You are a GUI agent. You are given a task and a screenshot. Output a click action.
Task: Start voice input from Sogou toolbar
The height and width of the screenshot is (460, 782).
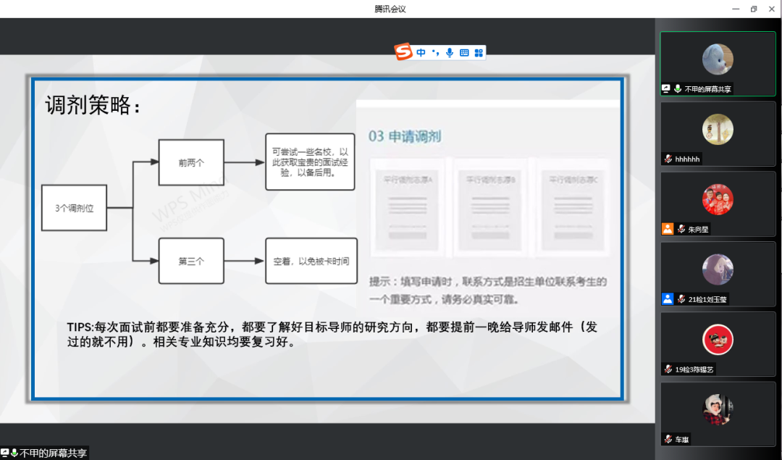450,52
